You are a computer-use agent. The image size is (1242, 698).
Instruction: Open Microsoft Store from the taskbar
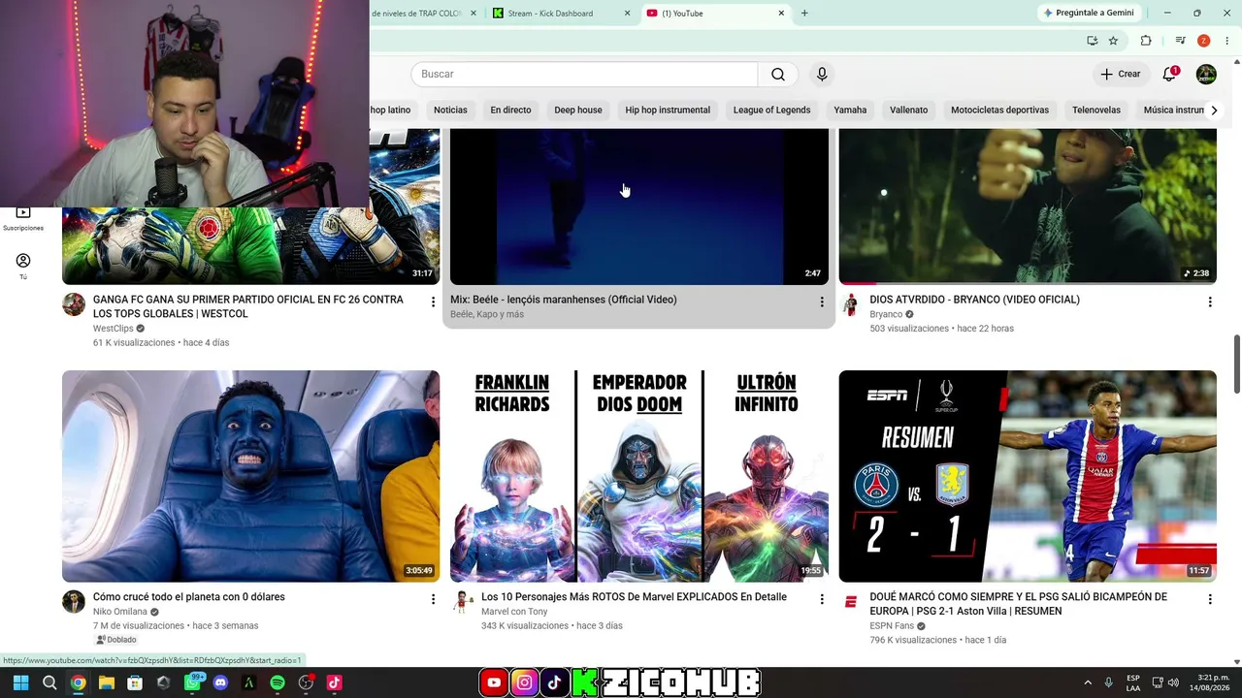(135, 682)
